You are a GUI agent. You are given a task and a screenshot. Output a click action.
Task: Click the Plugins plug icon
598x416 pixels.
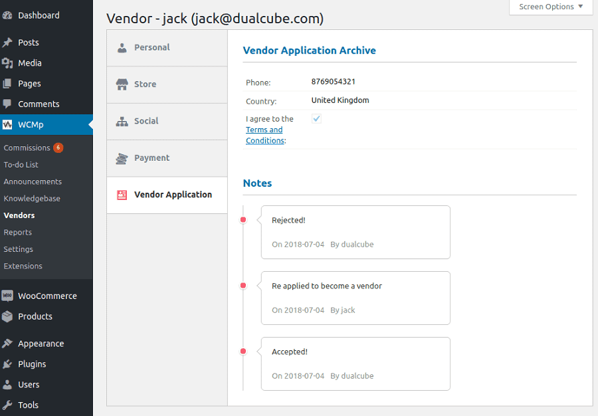(7, 364)
